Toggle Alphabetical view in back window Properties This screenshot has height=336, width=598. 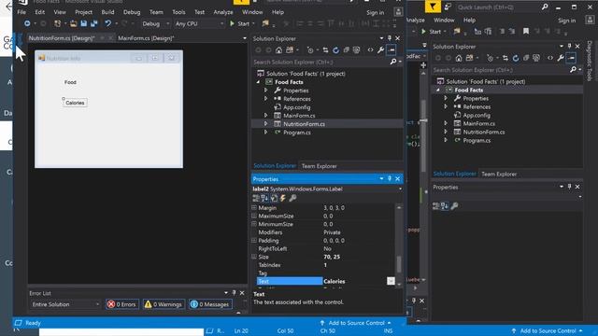445,206
